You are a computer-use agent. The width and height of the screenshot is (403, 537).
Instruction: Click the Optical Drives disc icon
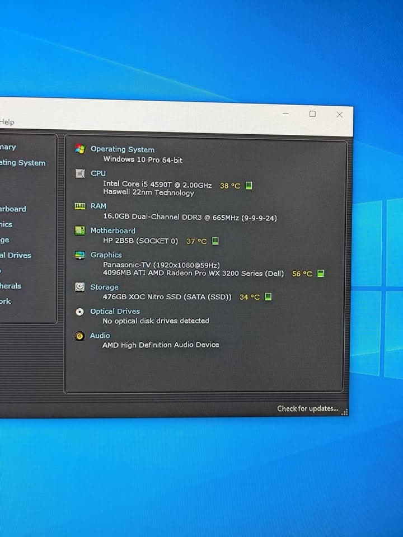[79, 312]
